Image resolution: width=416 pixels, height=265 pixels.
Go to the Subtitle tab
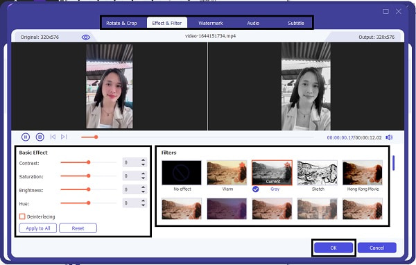(x=296, y=23)
